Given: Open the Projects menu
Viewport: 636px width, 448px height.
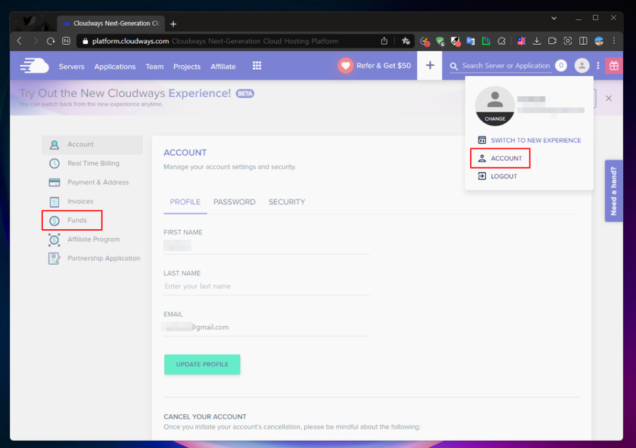Looking at the screenshot, I should [187, 67].
